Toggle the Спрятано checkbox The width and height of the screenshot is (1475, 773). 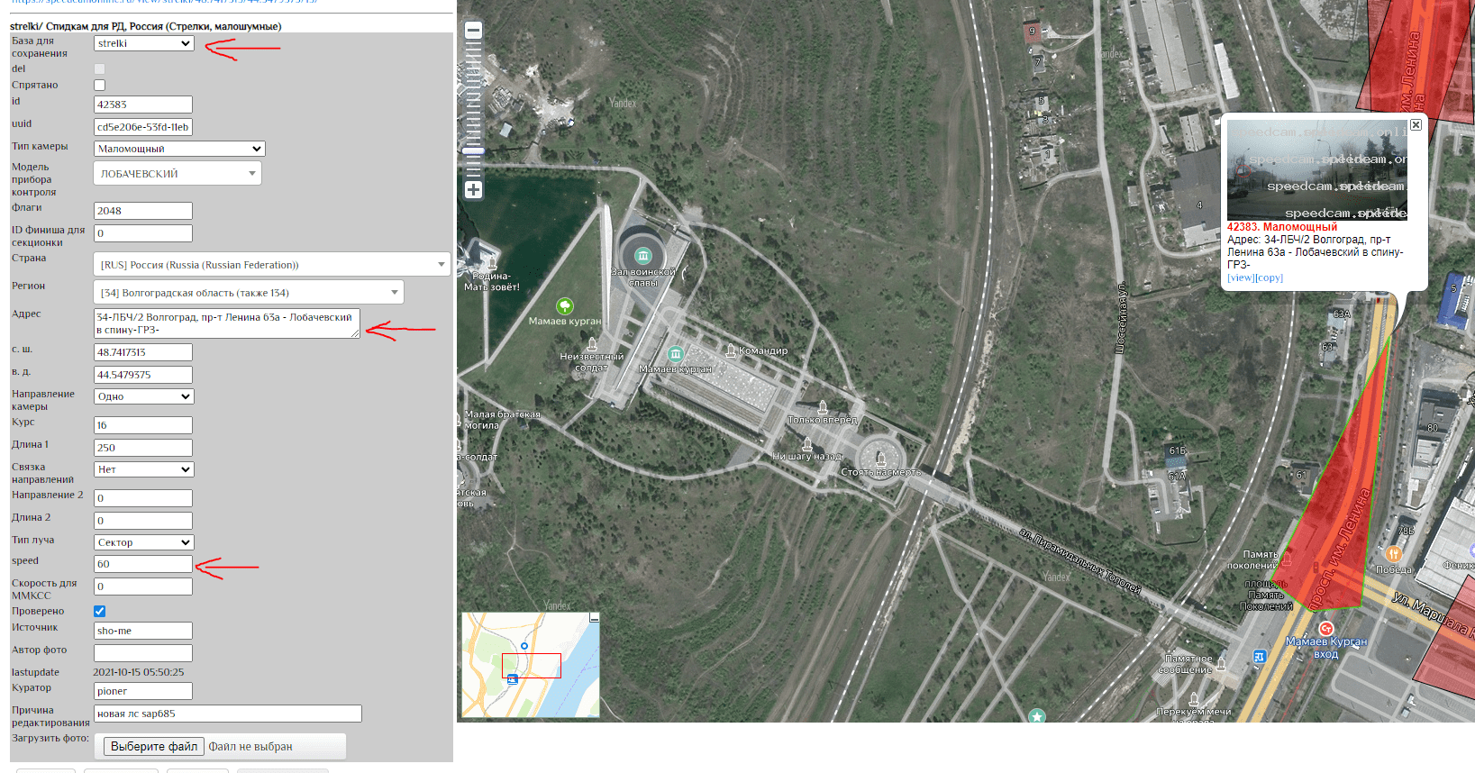point(99,86)
